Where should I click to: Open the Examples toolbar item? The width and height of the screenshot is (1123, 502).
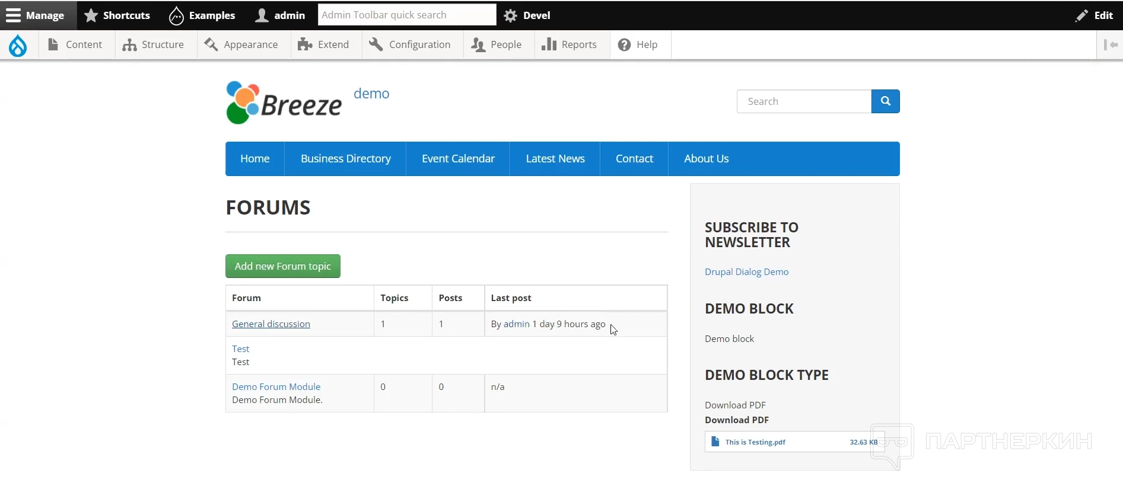[x=202, y=15]
